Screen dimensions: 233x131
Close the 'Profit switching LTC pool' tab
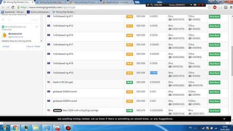(98, 2)
